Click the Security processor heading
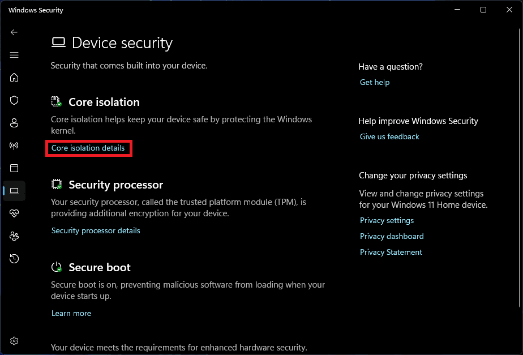523x355 pixels. (115, 185)
